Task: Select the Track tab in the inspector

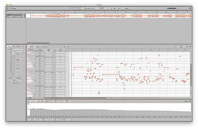Action: point(9,46)
